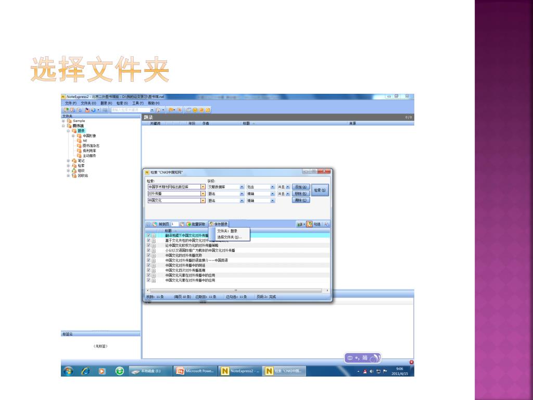This screenshot has height=400, width=533.
Task: Select the 主动服务 folder
Action: [90, 155]
